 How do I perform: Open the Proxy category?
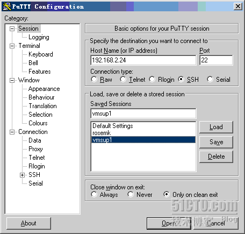[35, 149]
